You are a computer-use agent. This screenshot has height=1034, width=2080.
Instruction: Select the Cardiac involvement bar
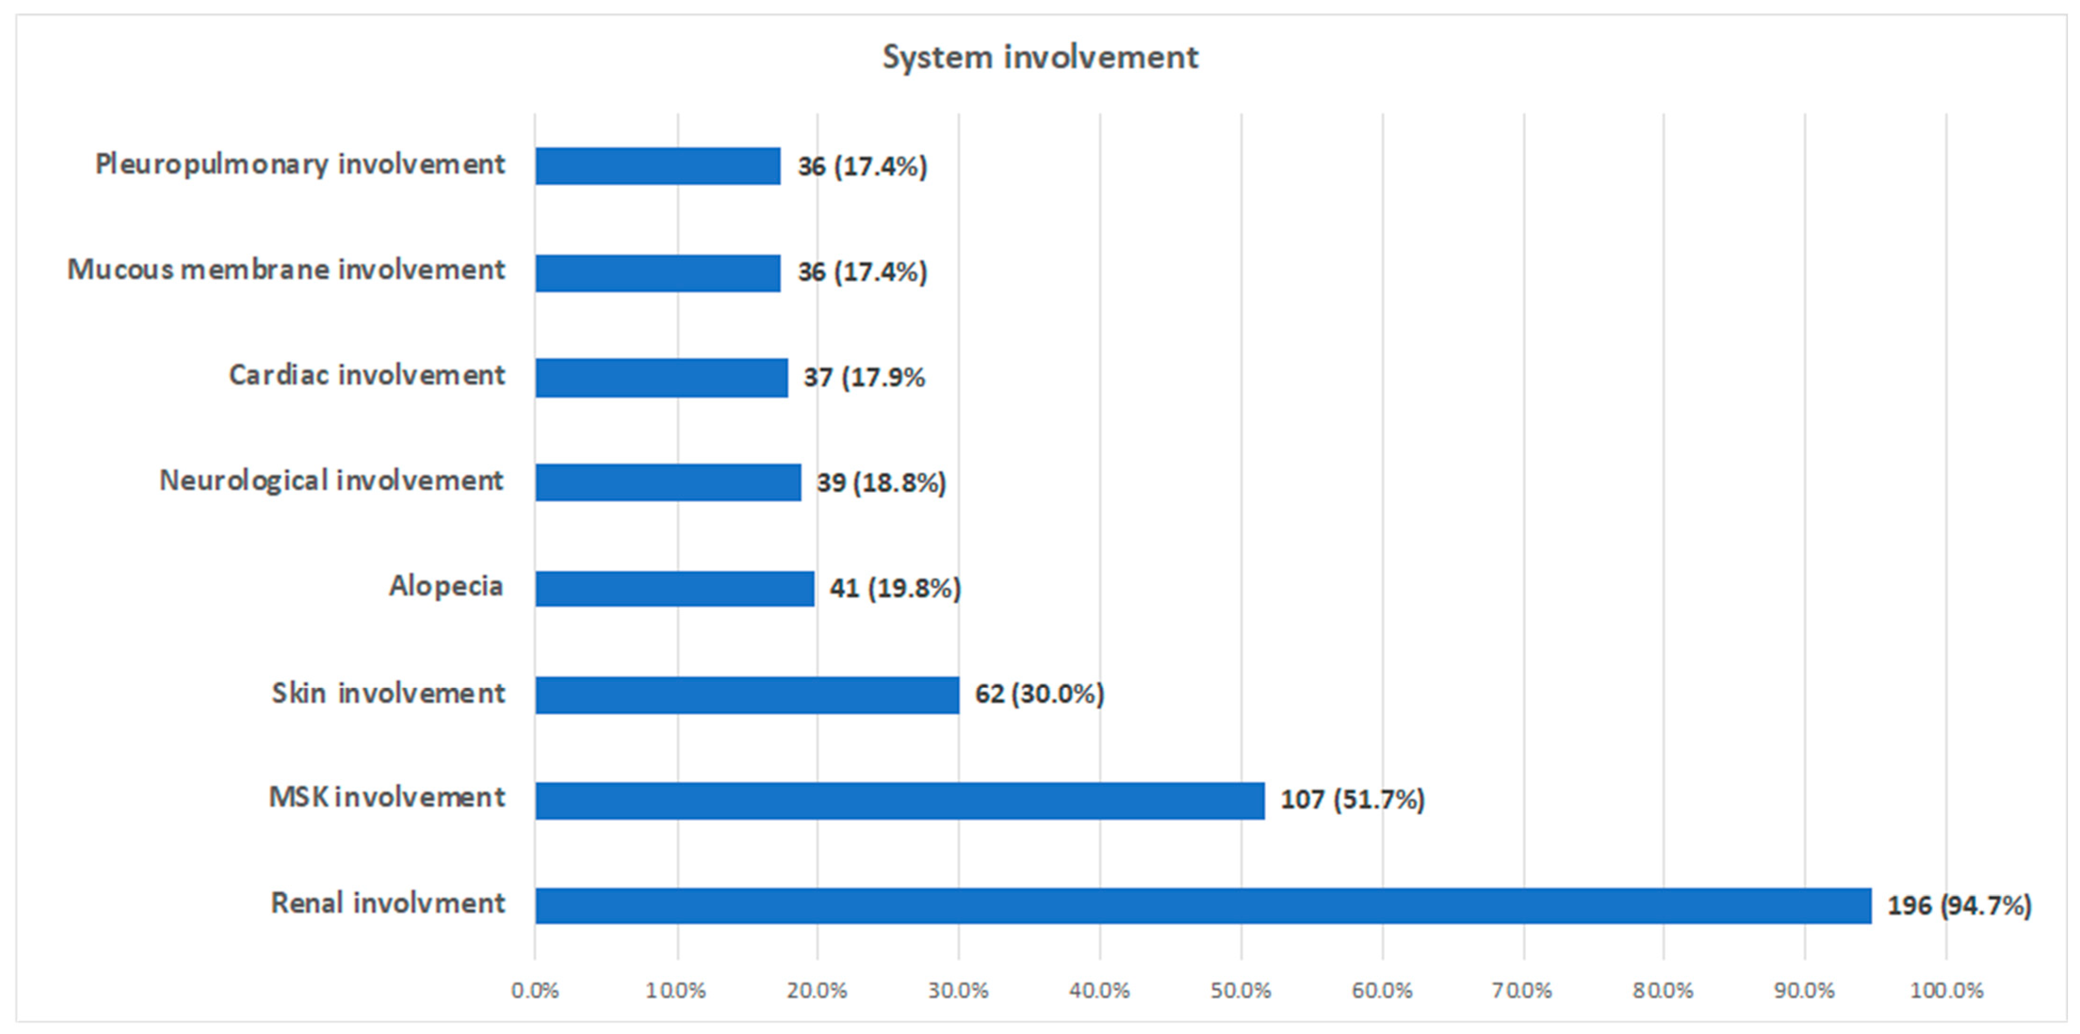click(x=660, y=377)
